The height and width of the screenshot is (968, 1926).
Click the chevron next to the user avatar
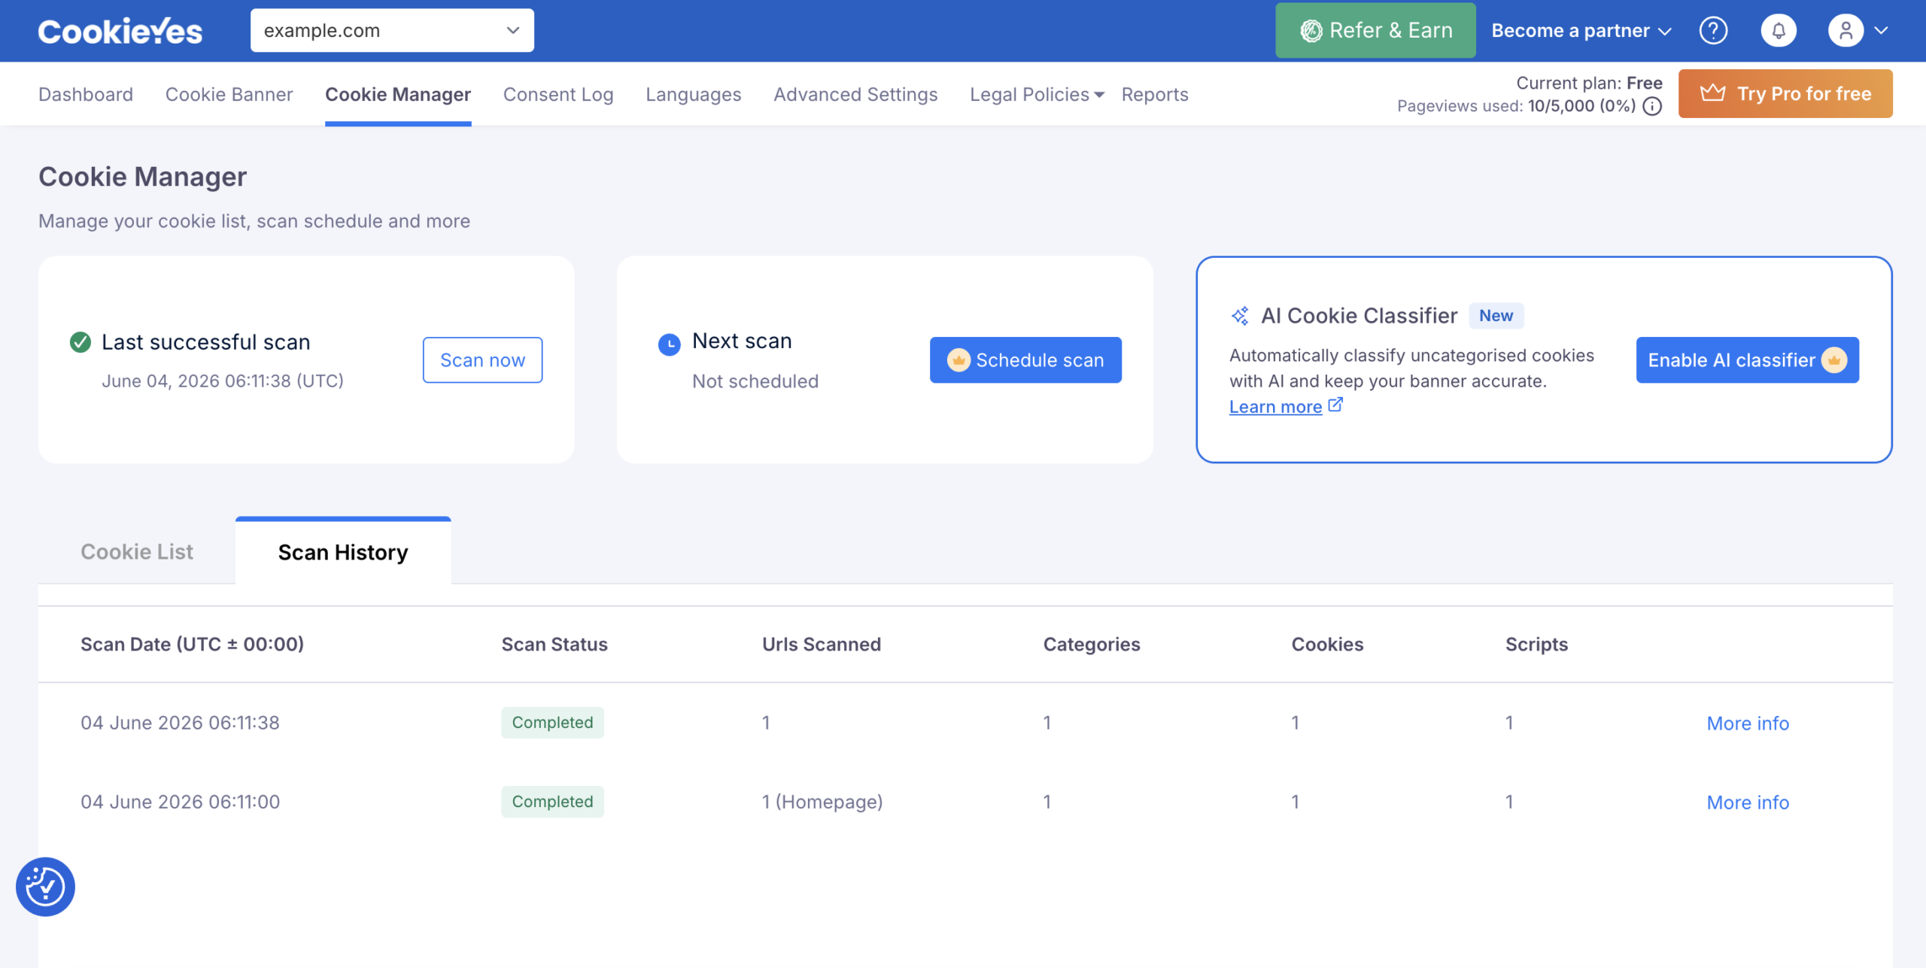pos(1882,31)
